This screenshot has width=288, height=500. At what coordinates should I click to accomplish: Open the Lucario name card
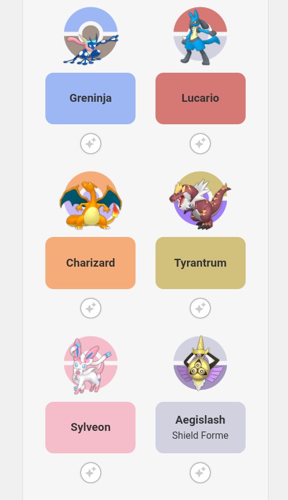point(200,98)
